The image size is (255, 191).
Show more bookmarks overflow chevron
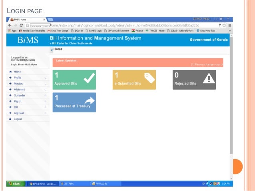(230, 31)
